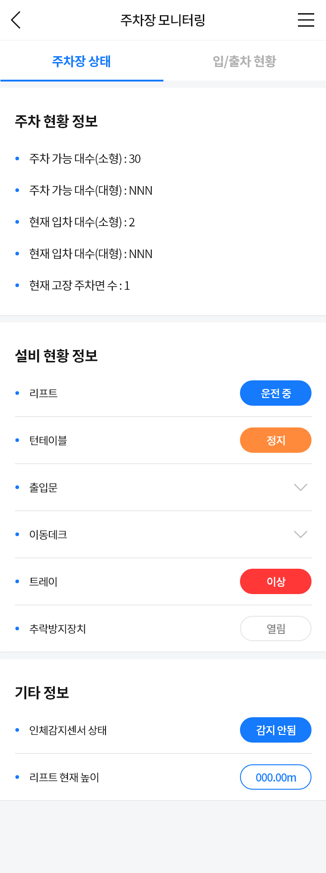Switch to 입/출차 현황 tab
This screenshot has height=873, width=326.
click(x=244, y=61)
